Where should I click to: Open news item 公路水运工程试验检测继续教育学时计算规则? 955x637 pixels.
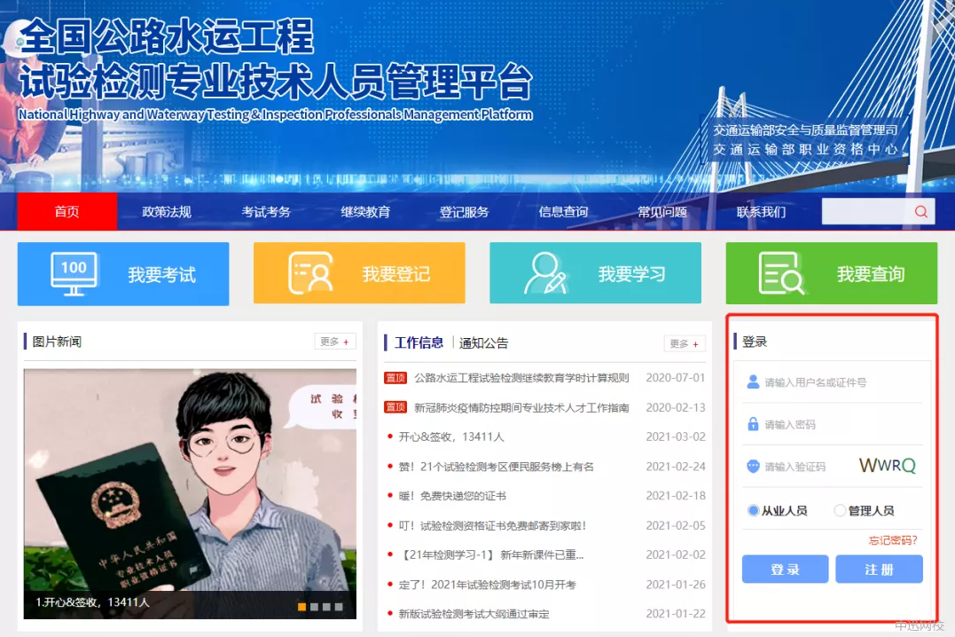click(521, 378)
